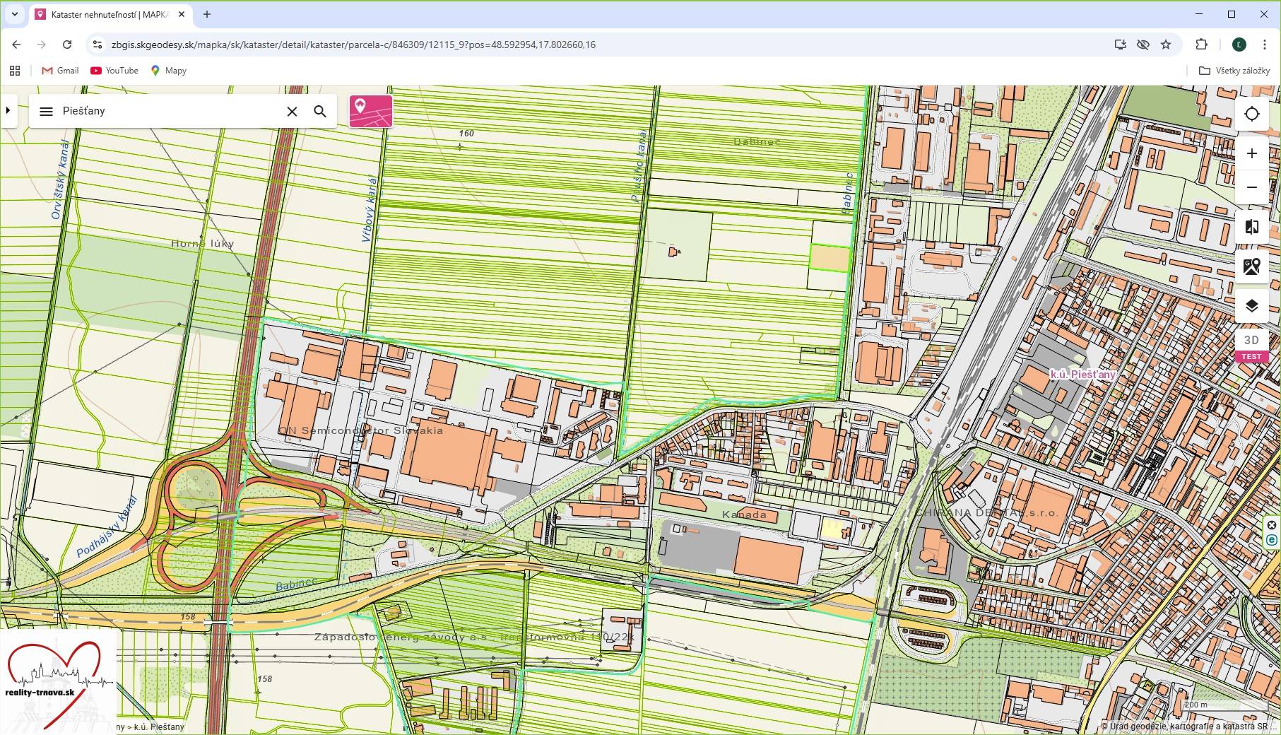Expand the left side panel arrow

[x=8, y=110]
